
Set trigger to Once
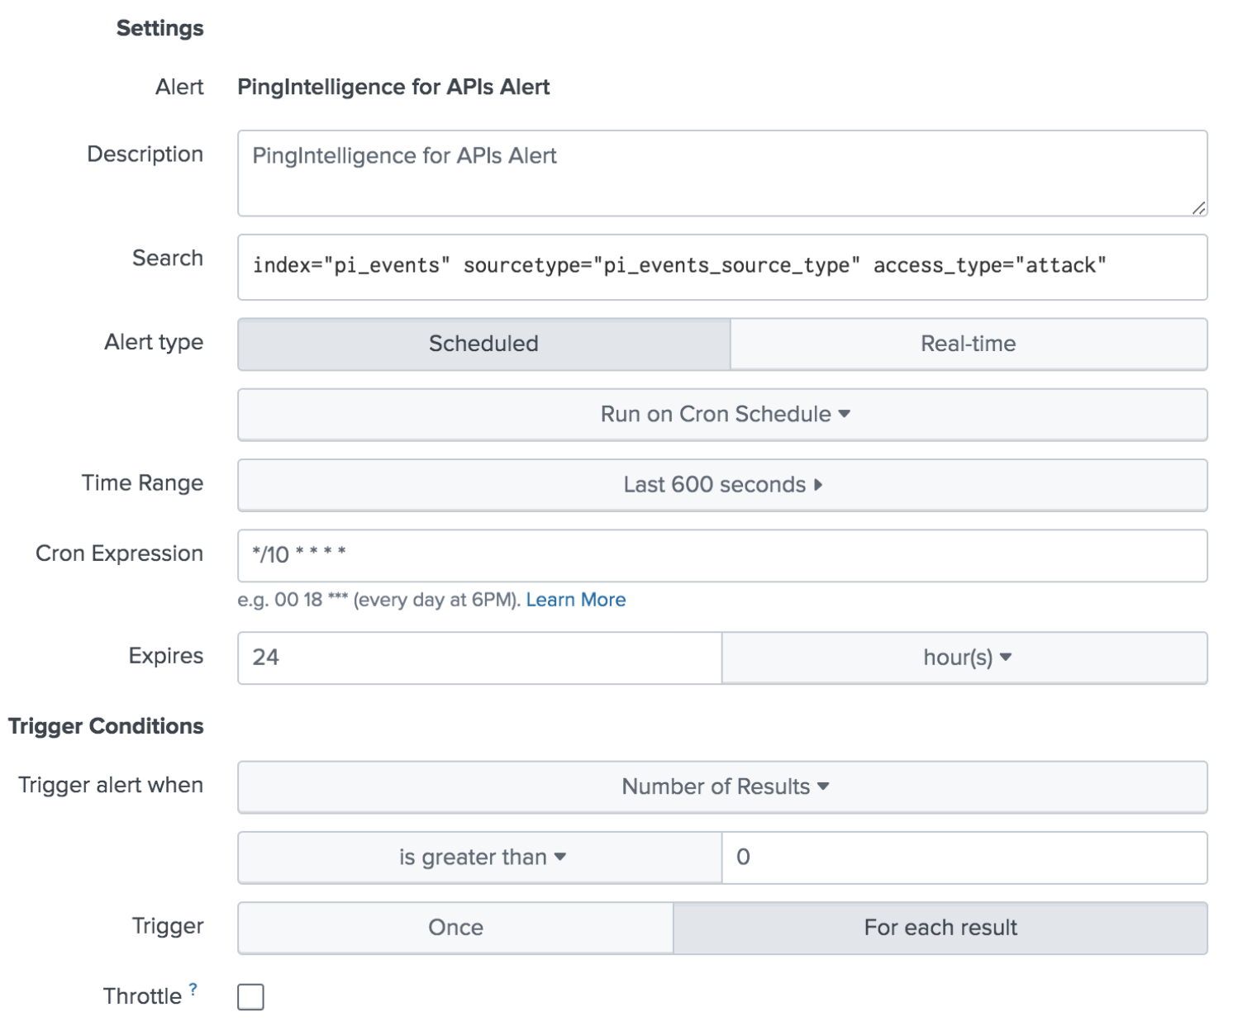(455, 928)
